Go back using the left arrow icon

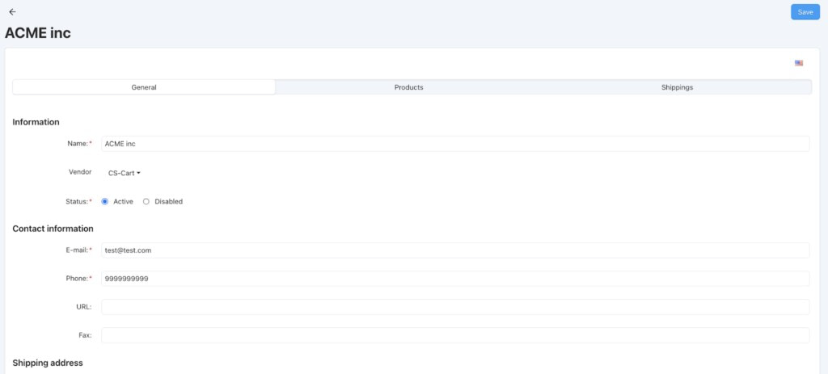pyautogui.click(x=12, y=12)
